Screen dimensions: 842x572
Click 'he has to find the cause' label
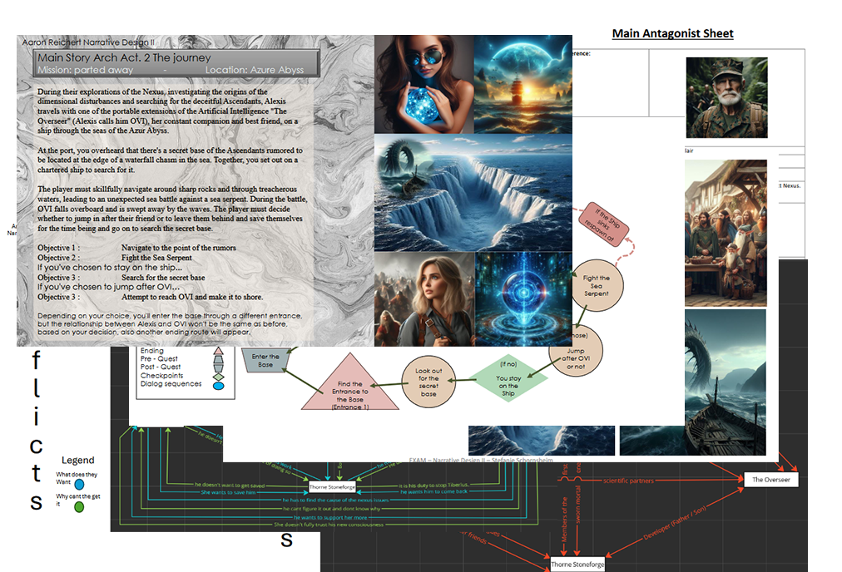[335, 500]
